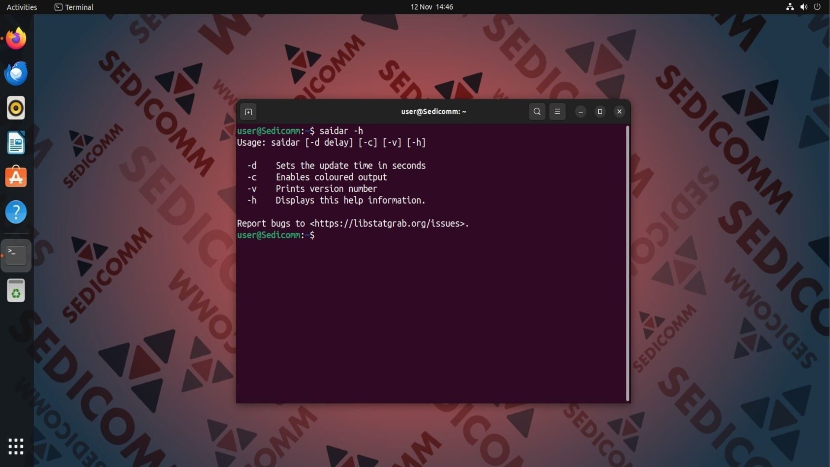The width and height of the screenshot is (830, 467).
Task: Click the terminal title 'user@Sedicomm: ~'
Action: click(434, 112)
